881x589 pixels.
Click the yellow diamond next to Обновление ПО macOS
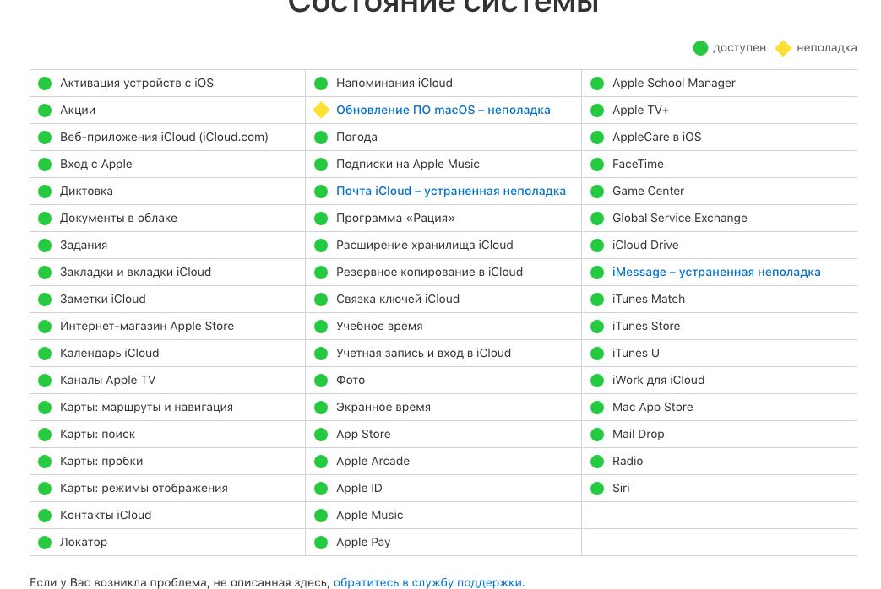[321, 110]
